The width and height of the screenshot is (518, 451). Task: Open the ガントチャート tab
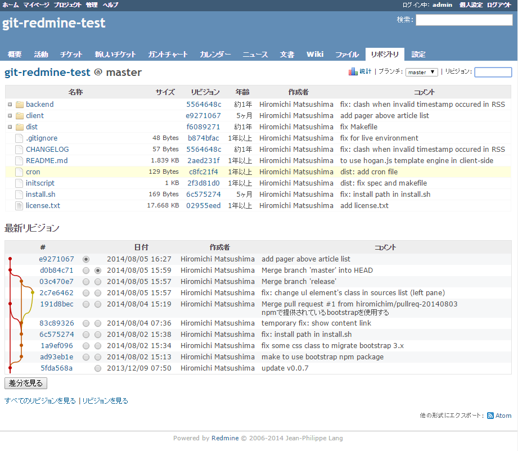pos(168,55)
